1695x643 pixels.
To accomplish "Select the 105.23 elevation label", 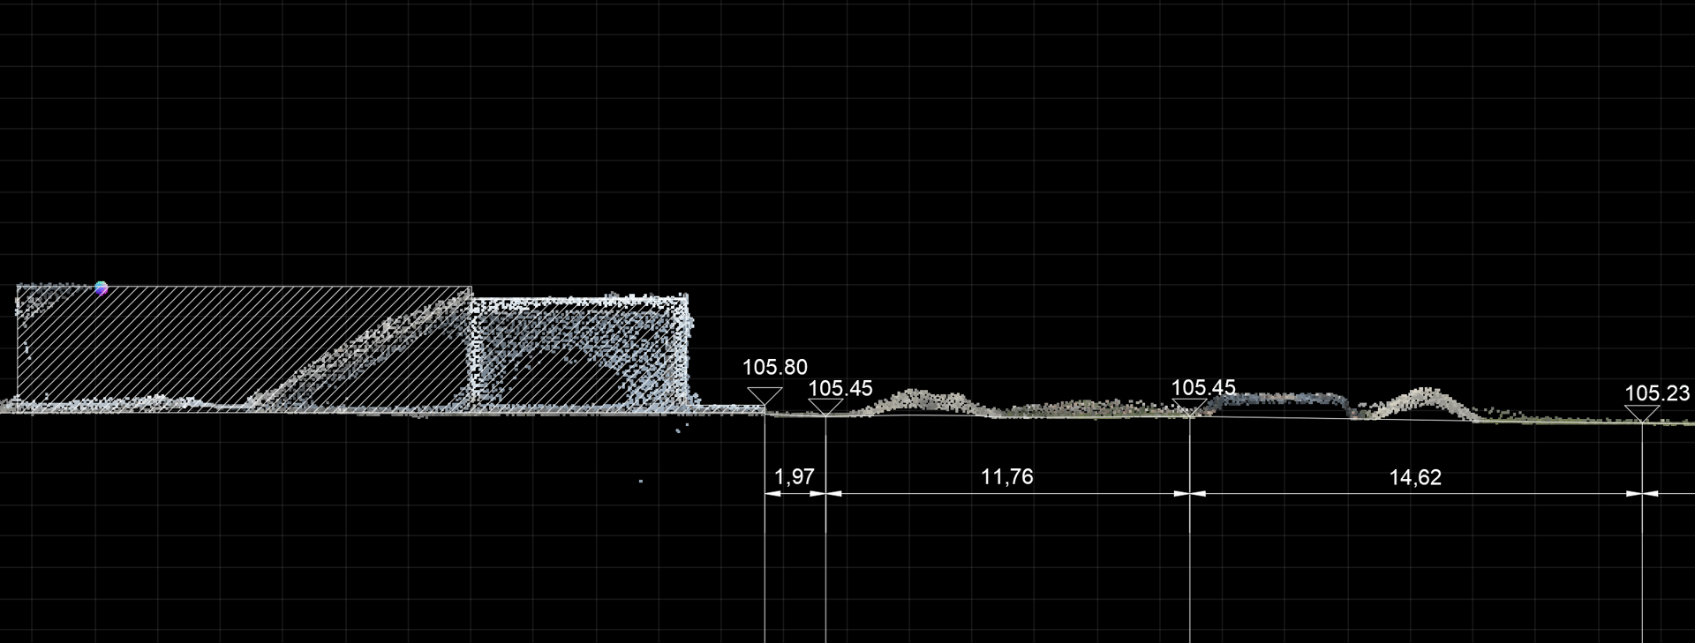I will tap(1657, 393).
